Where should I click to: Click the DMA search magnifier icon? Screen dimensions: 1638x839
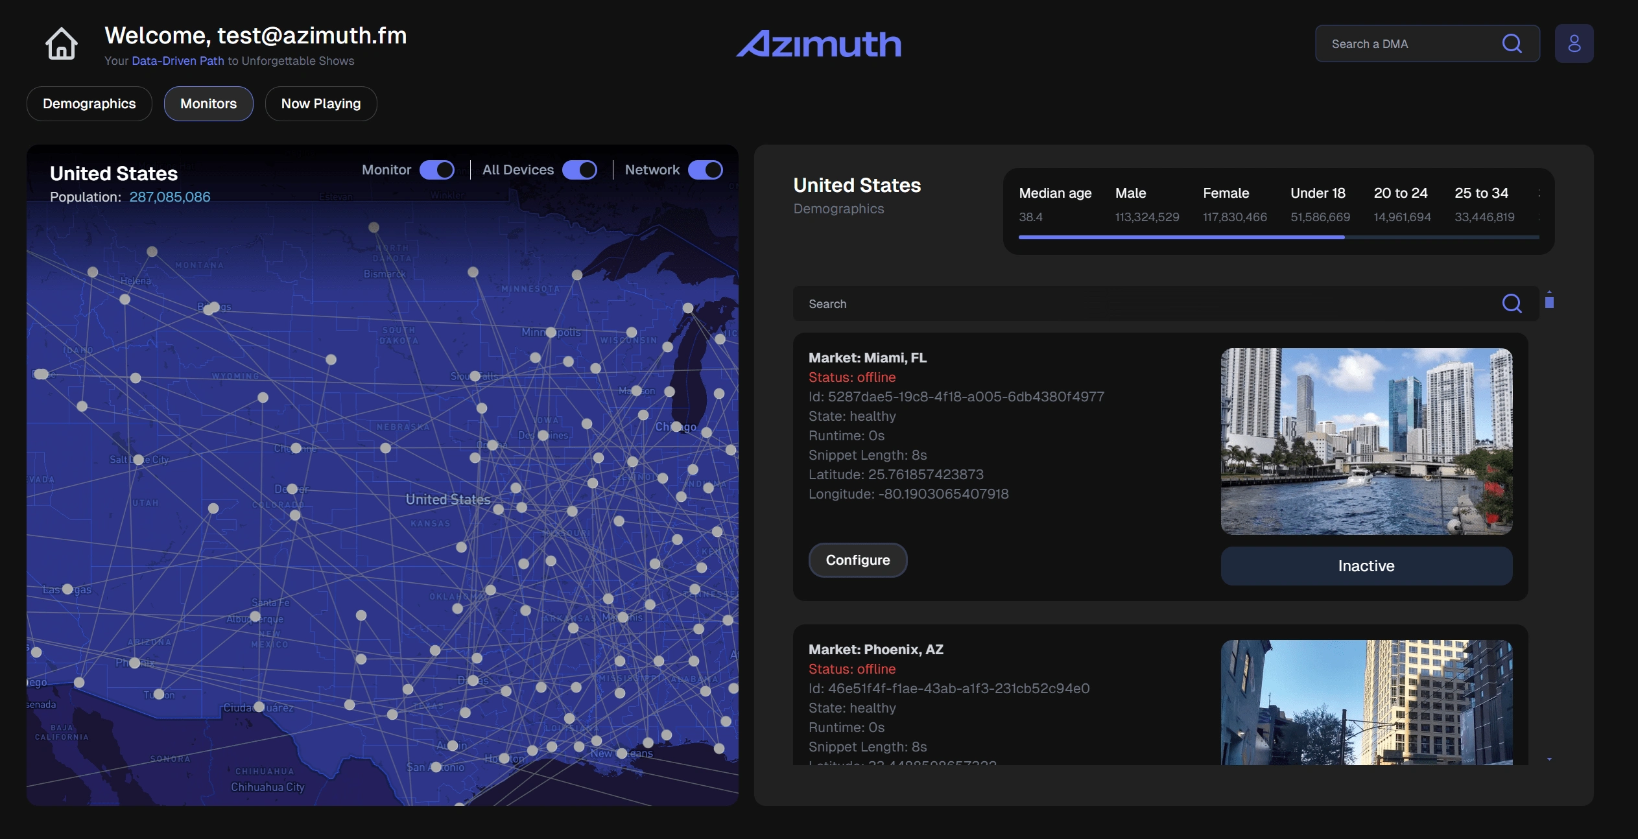[1512, 43]
